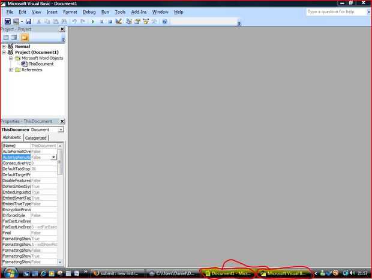Viewport: 372px width, 280px height.
Task: Toggle Design Mode in the toolbar
Action: click(119, 22)
